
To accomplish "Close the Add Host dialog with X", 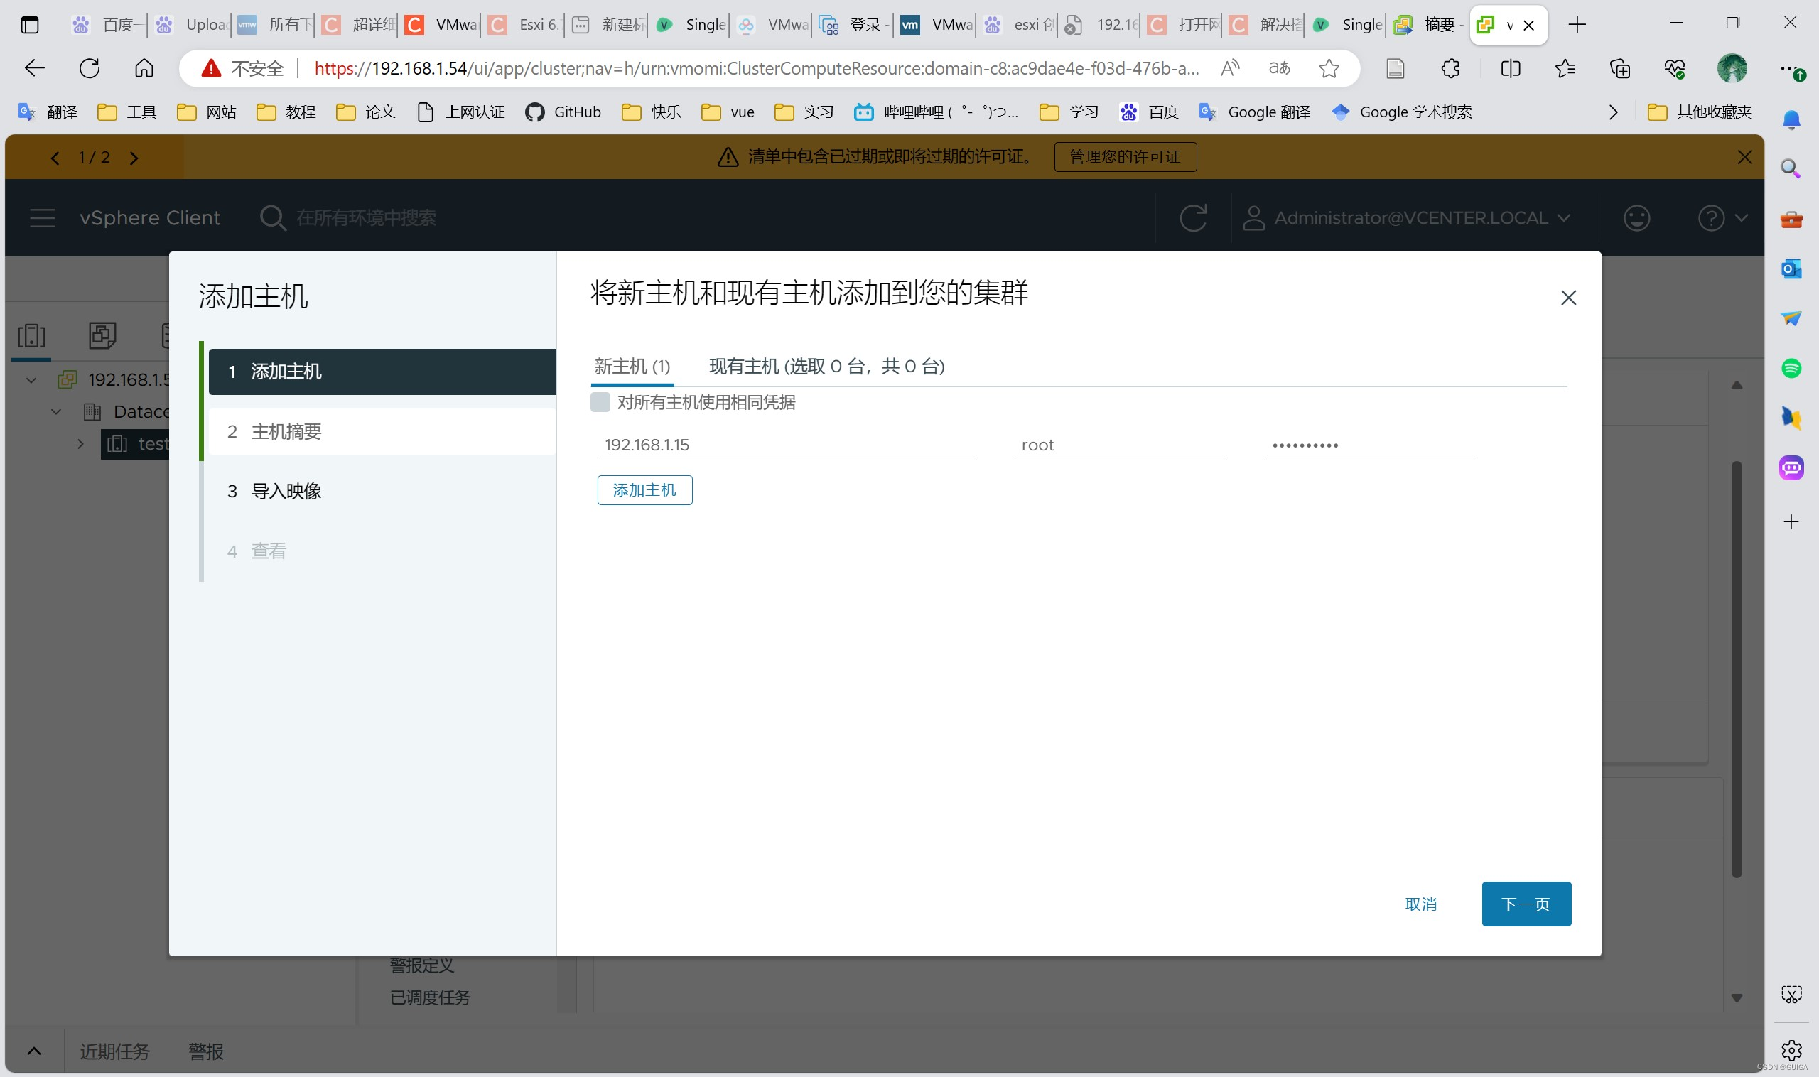I will [x=1568, y=298].
